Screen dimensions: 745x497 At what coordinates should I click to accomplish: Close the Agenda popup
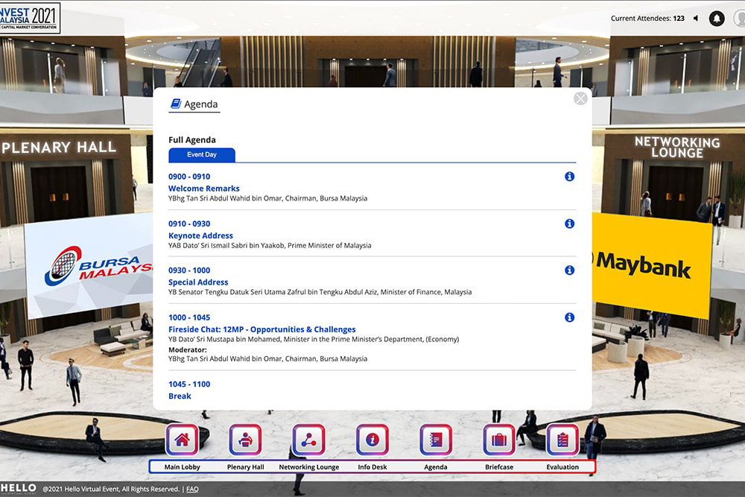(580, 98)
